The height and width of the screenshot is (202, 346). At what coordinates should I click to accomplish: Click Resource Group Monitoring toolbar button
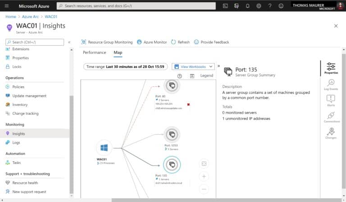pyautogui.click(x=107, y=42)
